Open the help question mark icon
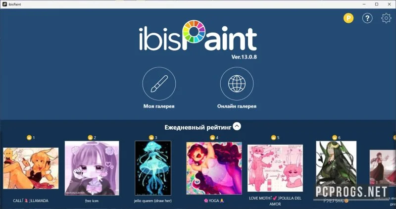The image size is (396, 209). (367, 18)
